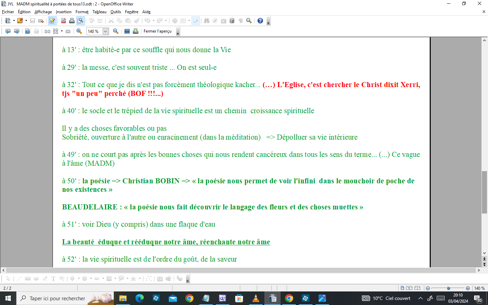
Task: Select side-by-side view layout in status bar
Action: pos(409,288)
